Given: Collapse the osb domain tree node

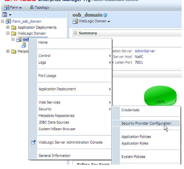Looking at the screenshot, I should pos(13,39).
